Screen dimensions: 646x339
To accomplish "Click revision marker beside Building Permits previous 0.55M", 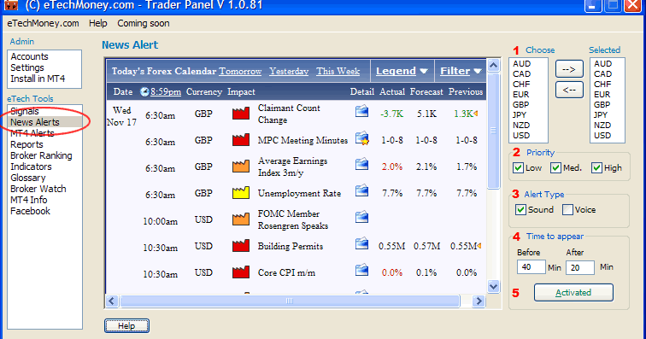I will pyautogui.click(x=479, y=246).
